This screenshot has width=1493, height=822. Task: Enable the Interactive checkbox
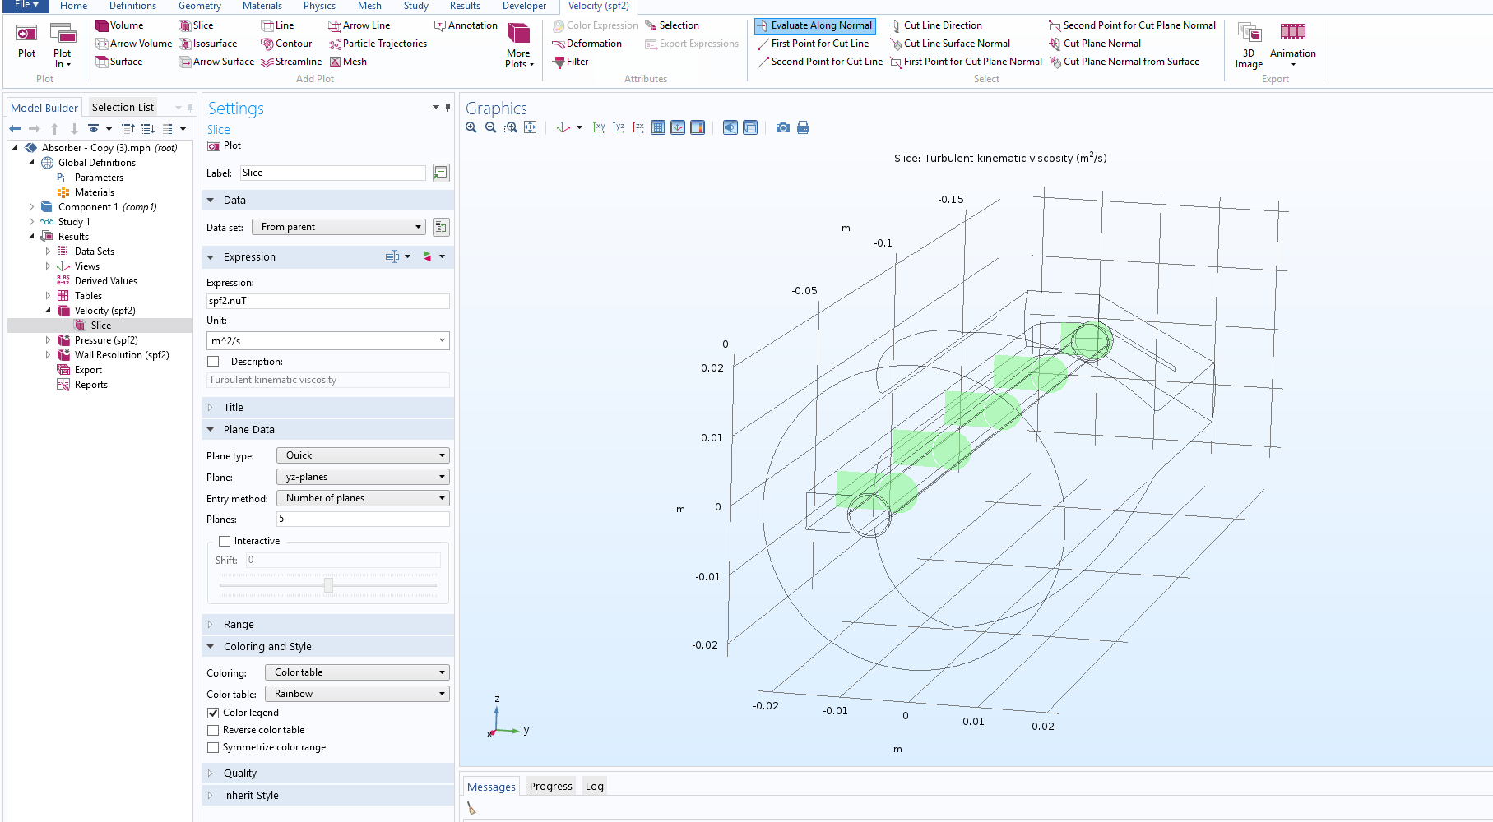225,541
